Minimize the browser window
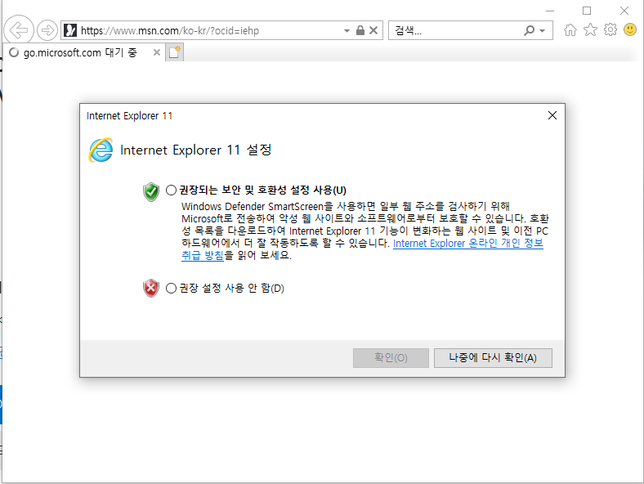 coord(549,11)
